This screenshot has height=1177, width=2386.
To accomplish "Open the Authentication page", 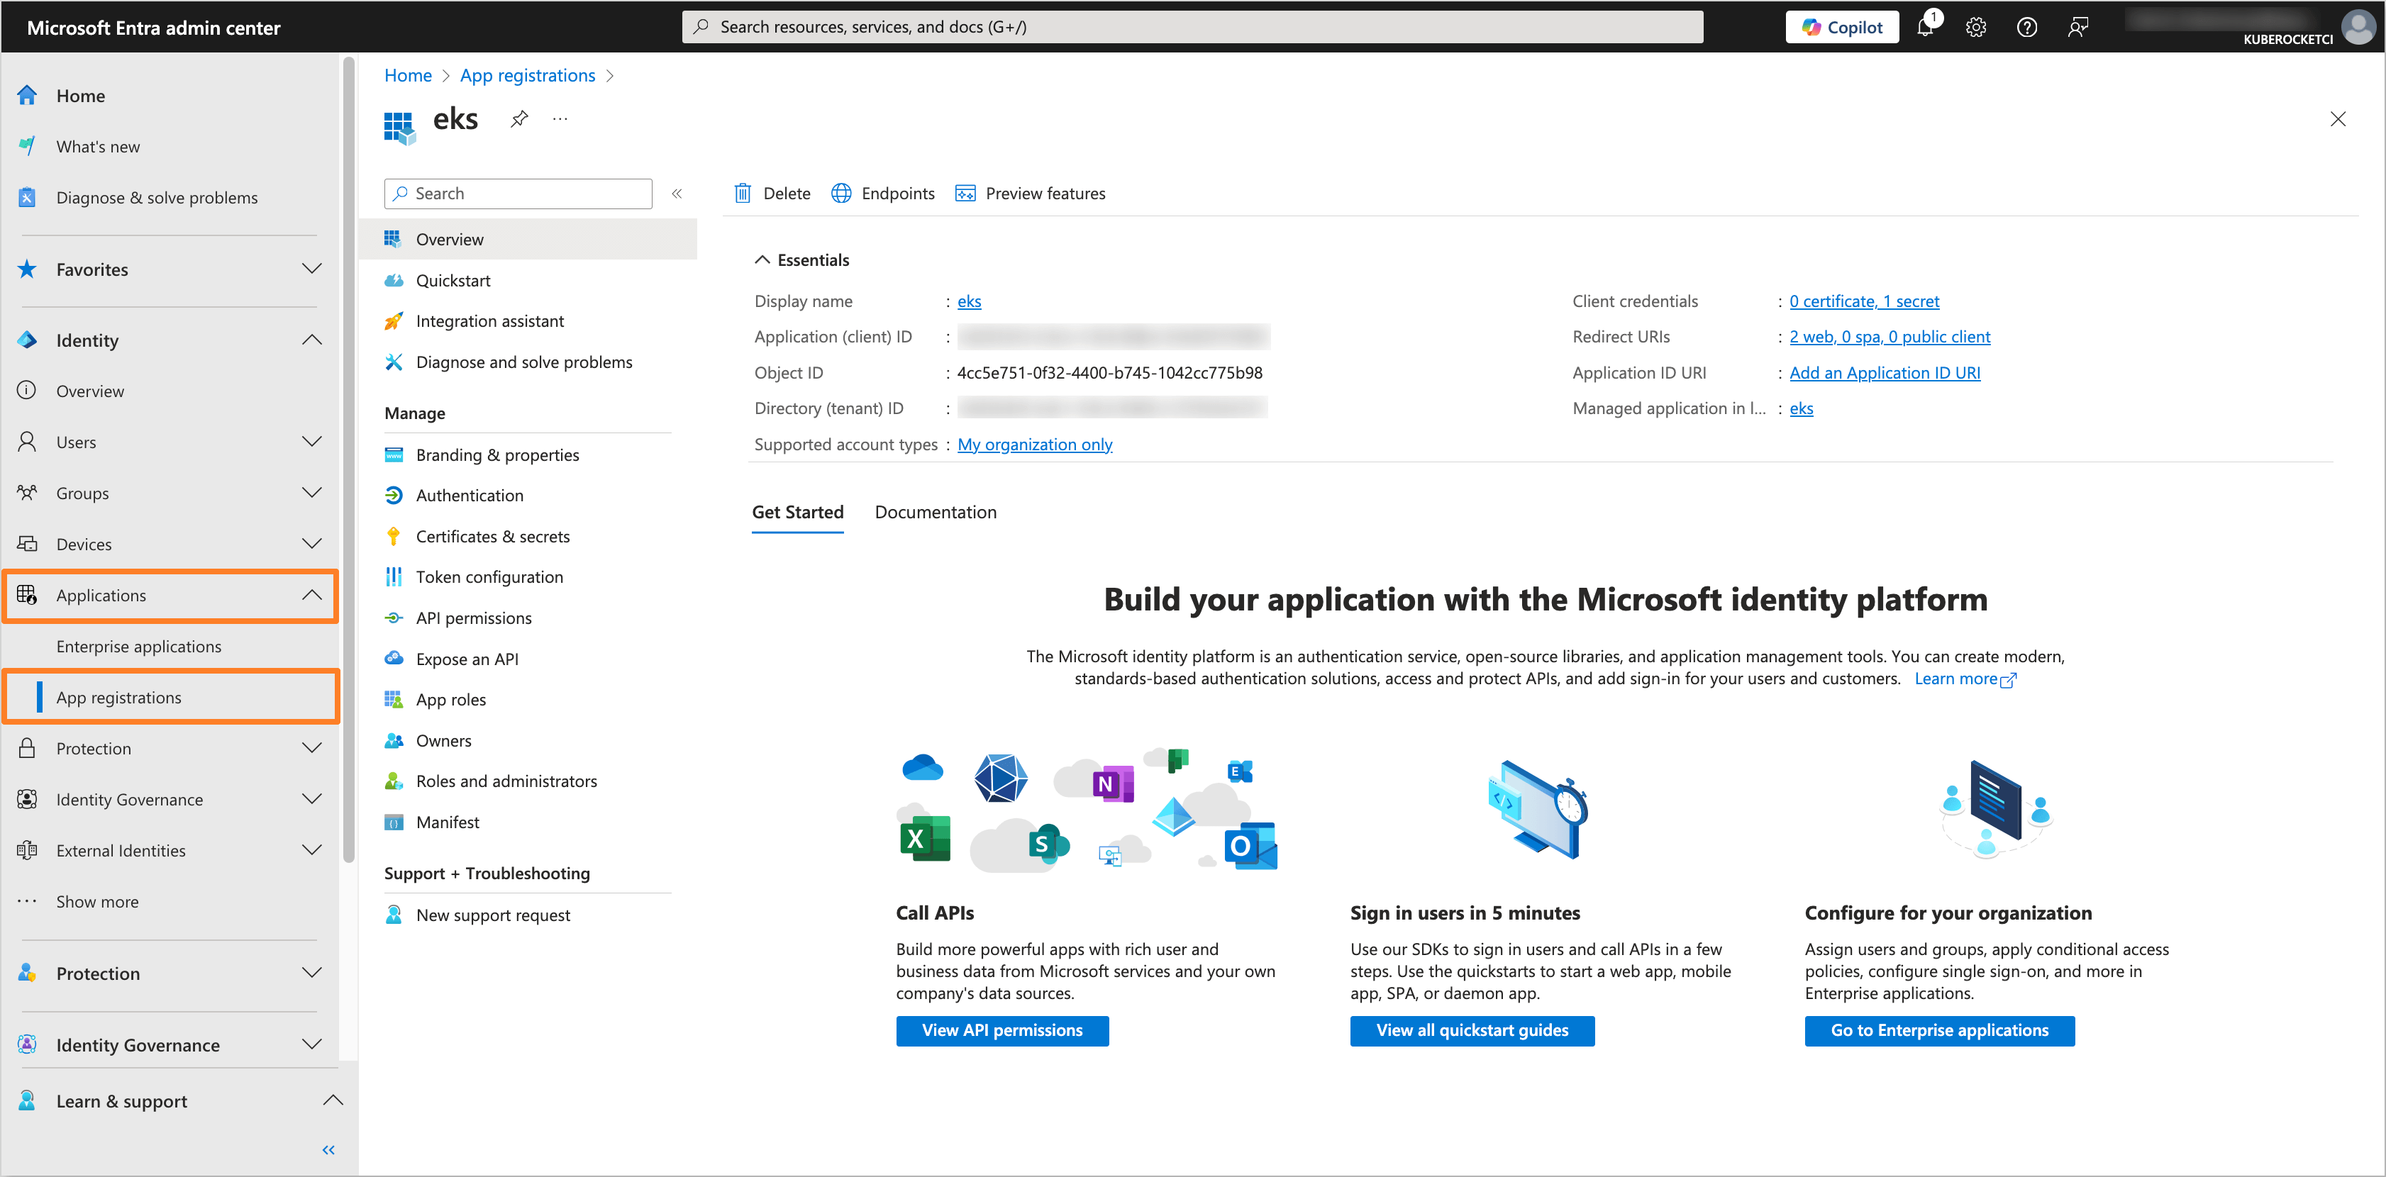I will (470, 496).
